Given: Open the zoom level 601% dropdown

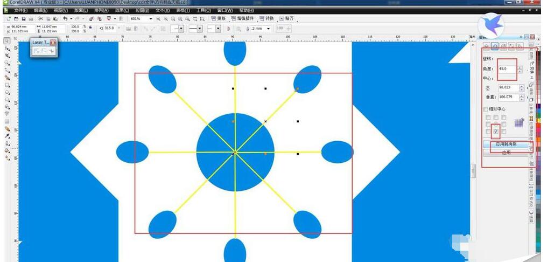Looking at the screenshot, I should tap(150, 19).
